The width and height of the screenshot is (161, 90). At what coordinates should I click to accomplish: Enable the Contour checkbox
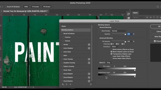(x=64, y=37)
